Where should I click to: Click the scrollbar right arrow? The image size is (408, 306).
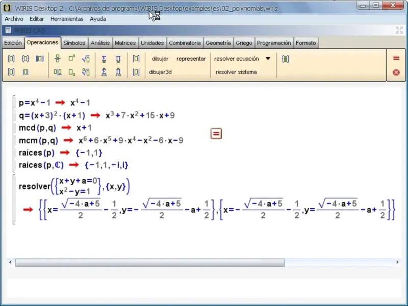398,262
